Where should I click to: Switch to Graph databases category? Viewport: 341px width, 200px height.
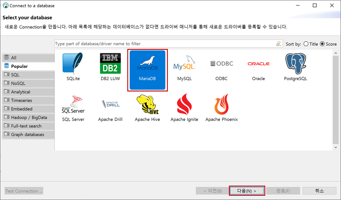tap(29, 134)
